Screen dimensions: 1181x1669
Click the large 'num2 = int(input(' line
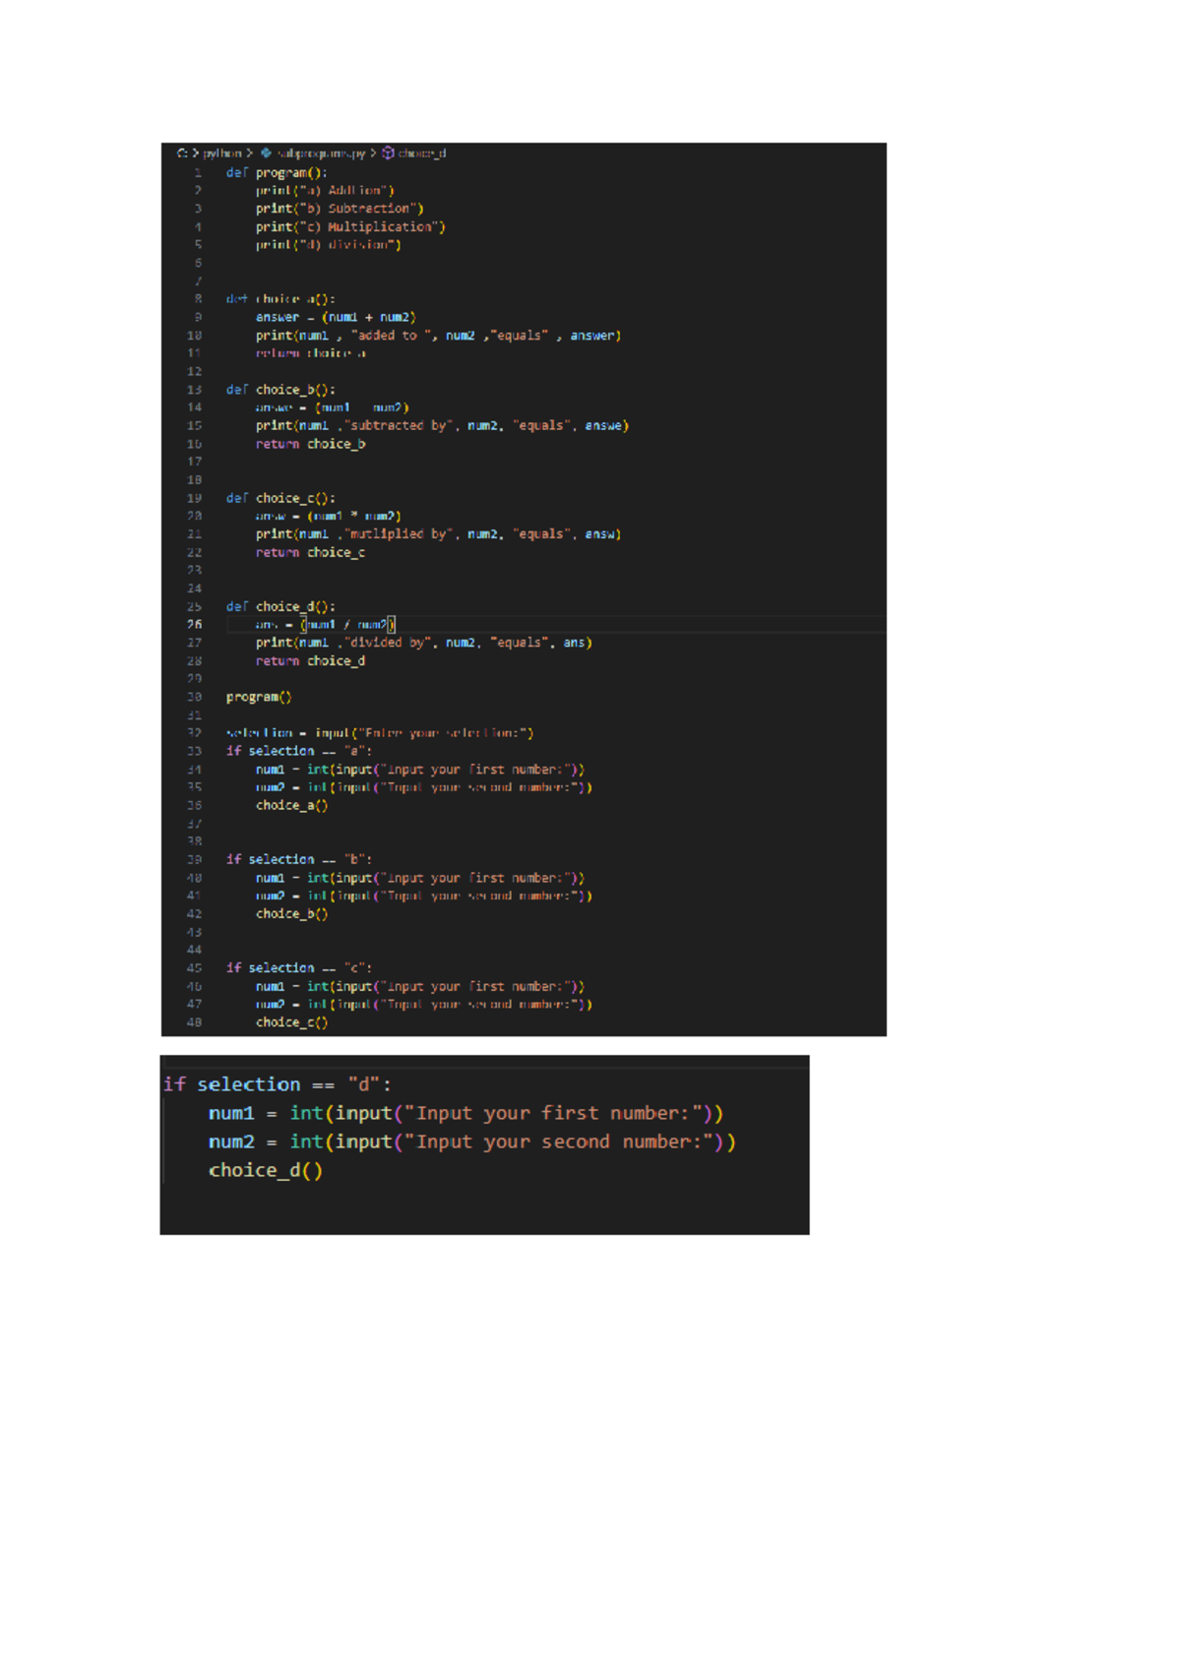471,1143
